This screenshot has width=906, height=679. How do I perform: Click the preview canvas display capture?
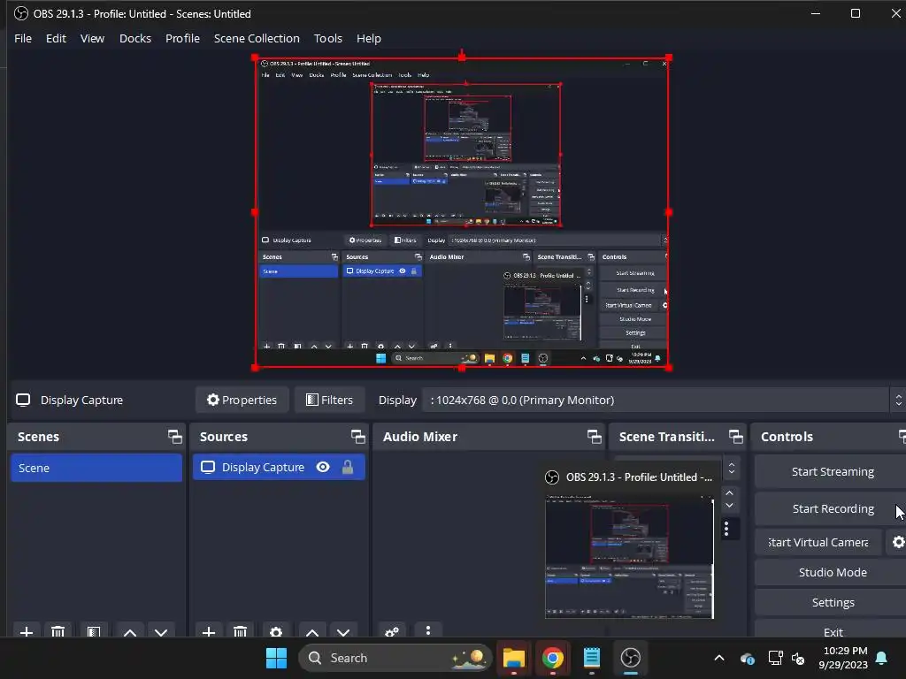pos(462,212)
